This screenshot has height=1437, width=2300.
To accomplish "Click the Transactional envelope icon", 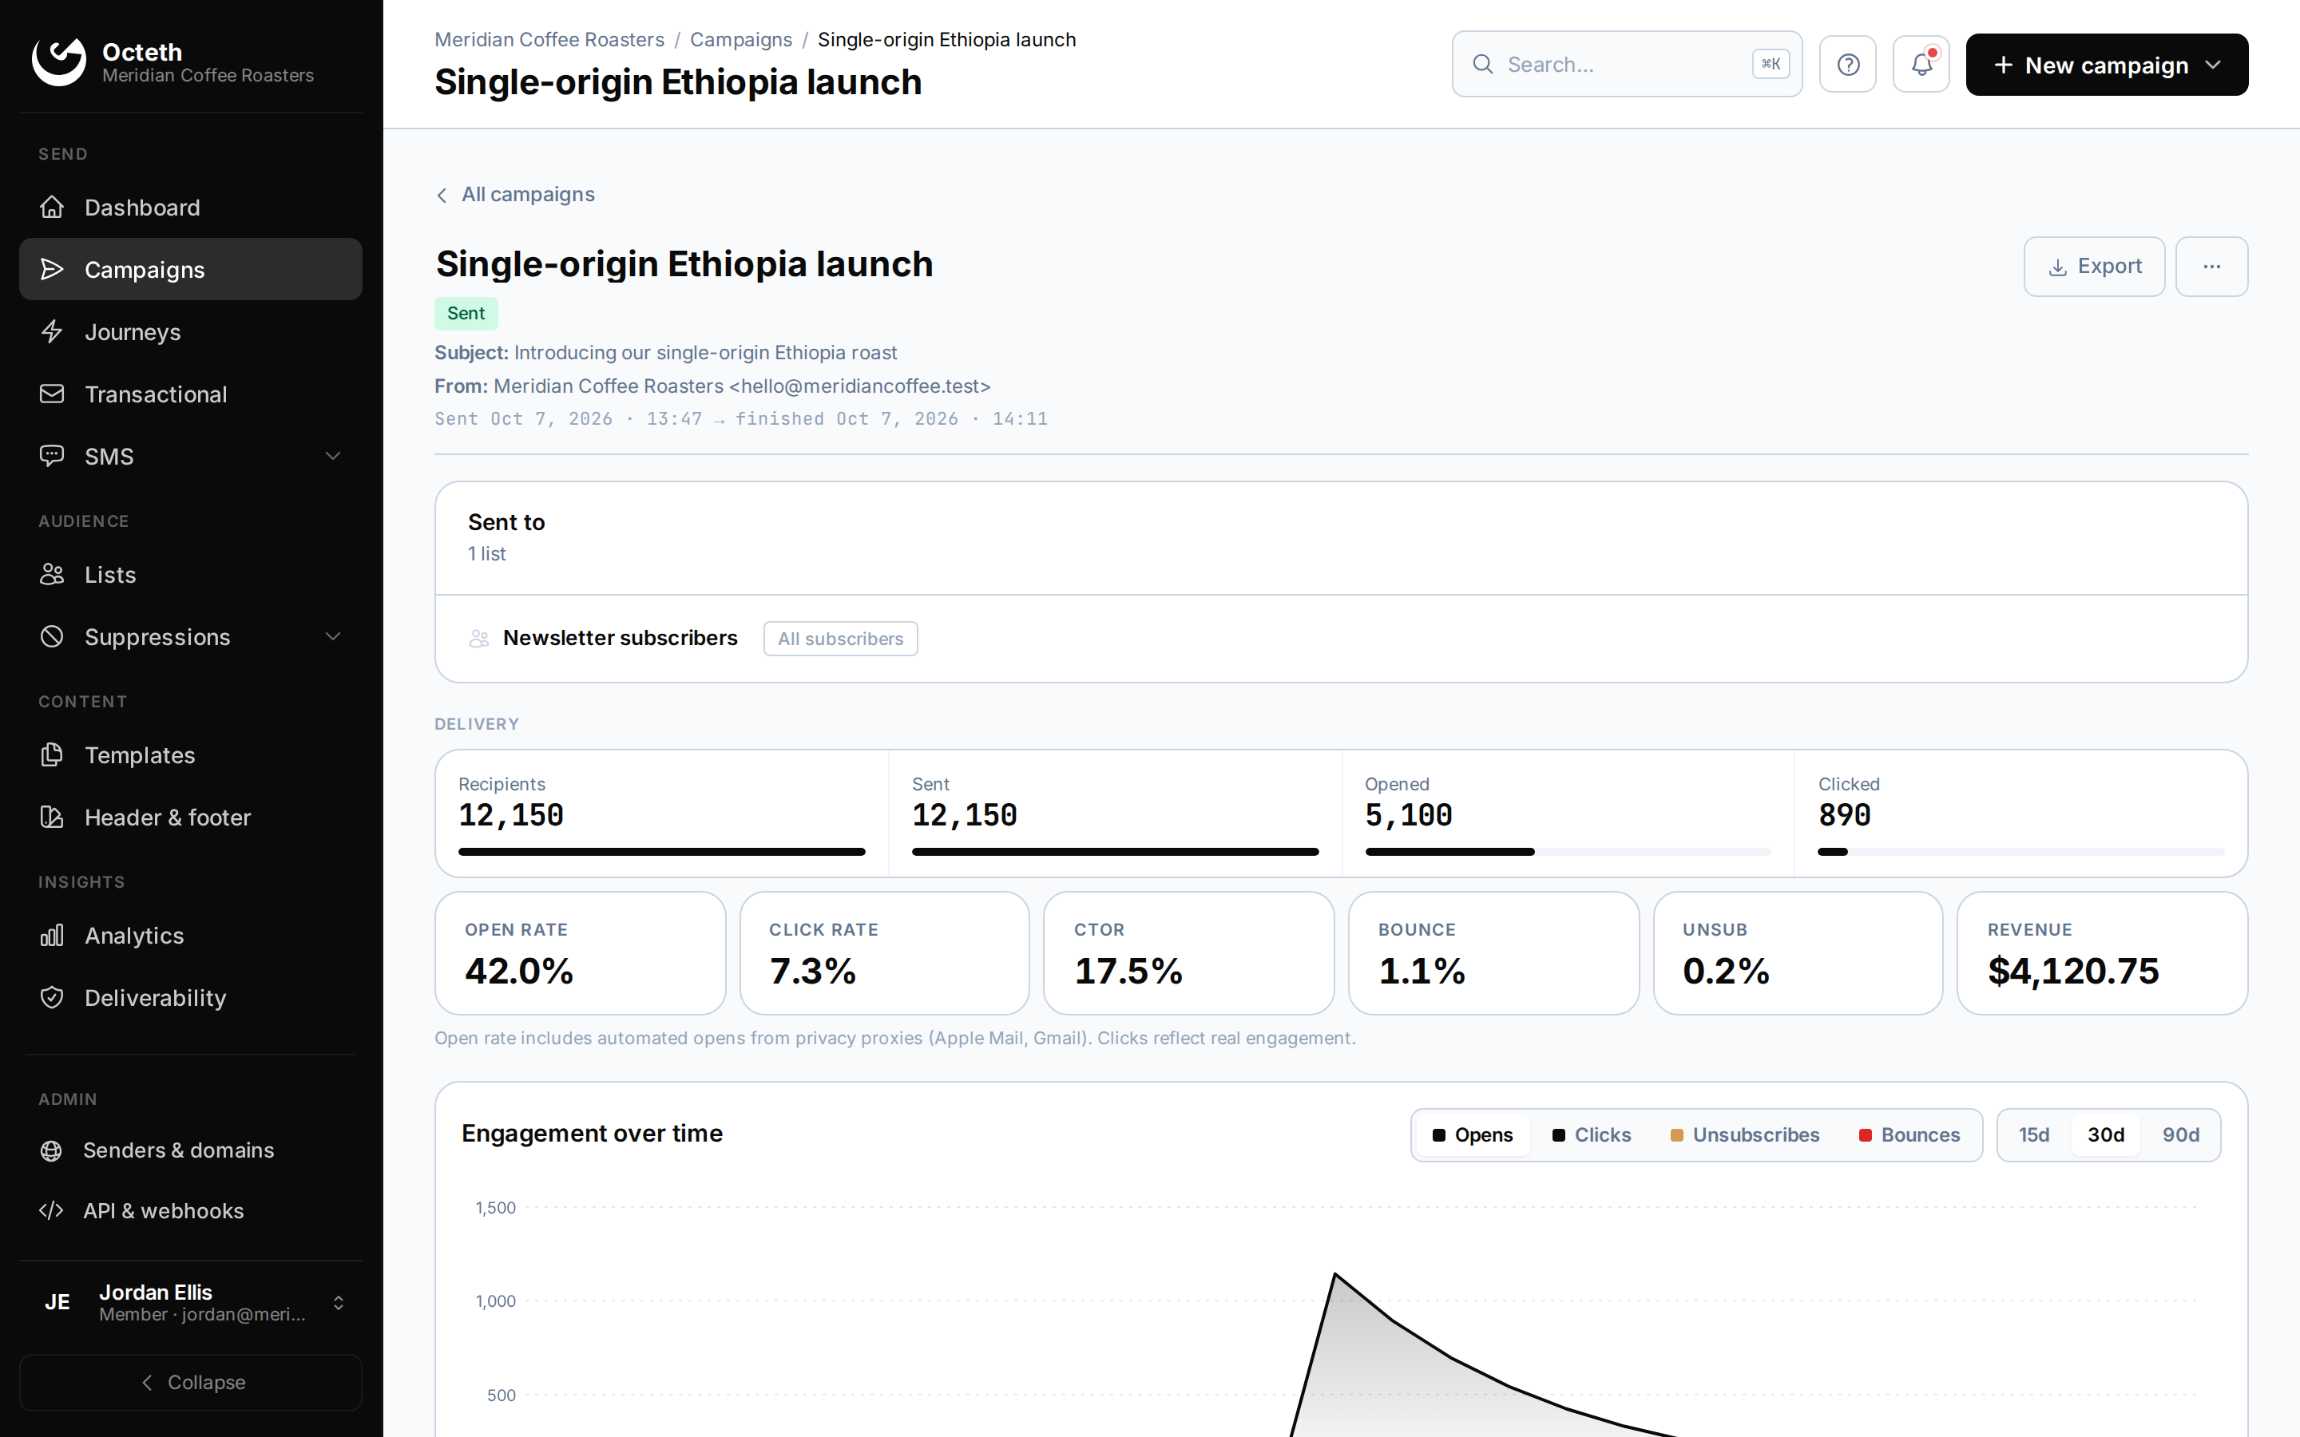I will pyautogui.click(x=52, y=394).
